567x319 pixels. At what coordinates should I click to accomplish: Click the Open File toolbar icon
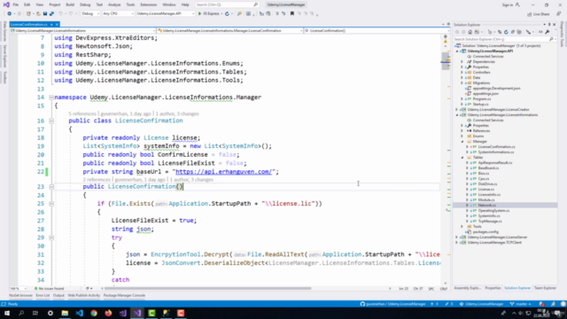pyautogui.click(x=38, y=14)
